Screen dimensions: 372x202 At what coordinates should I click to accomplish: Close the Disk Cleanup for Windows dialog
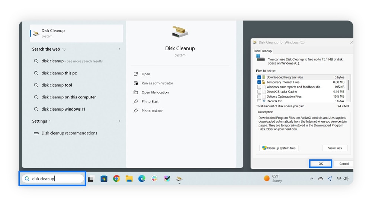point(352,42)
